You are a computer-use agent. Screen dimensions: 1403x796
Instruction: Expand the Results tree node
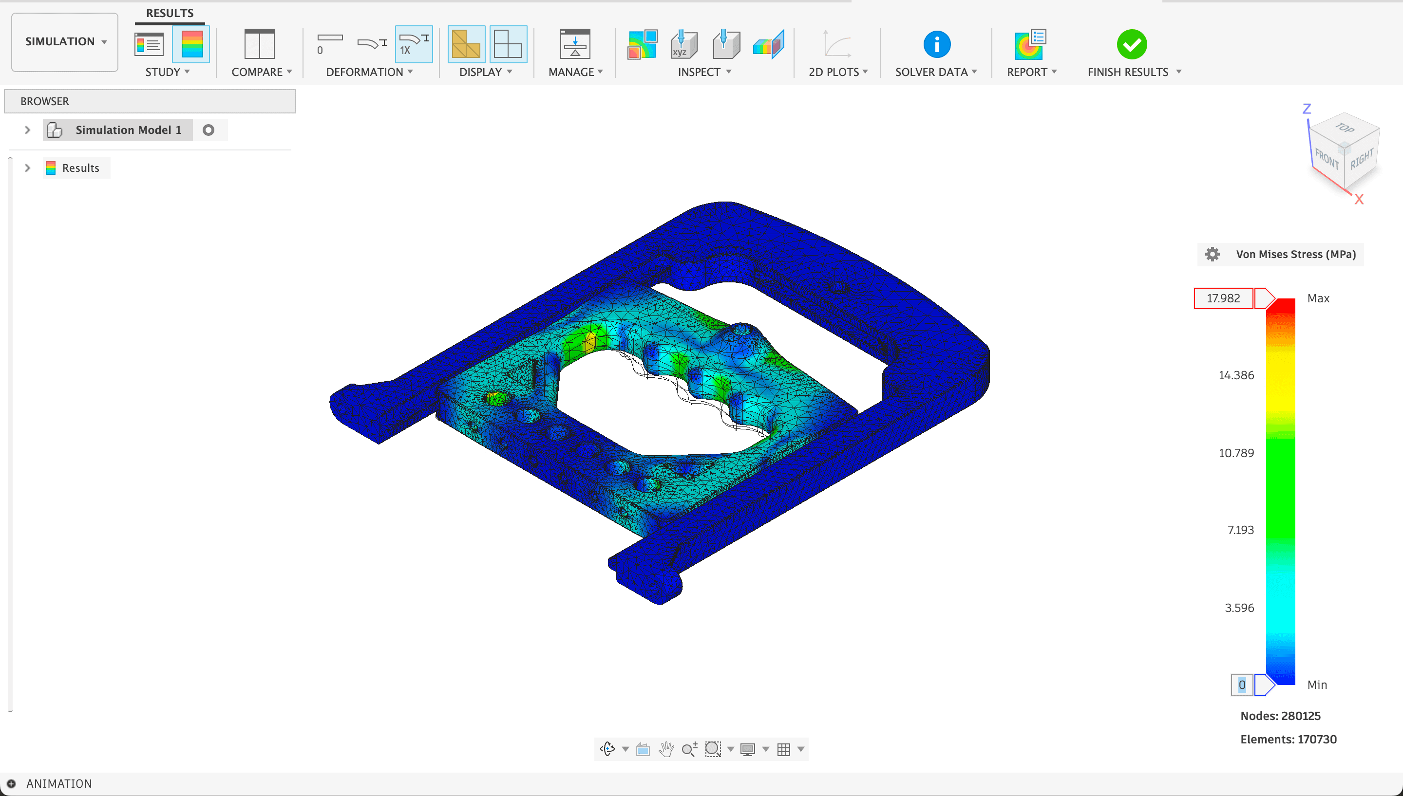coord(27,168)
